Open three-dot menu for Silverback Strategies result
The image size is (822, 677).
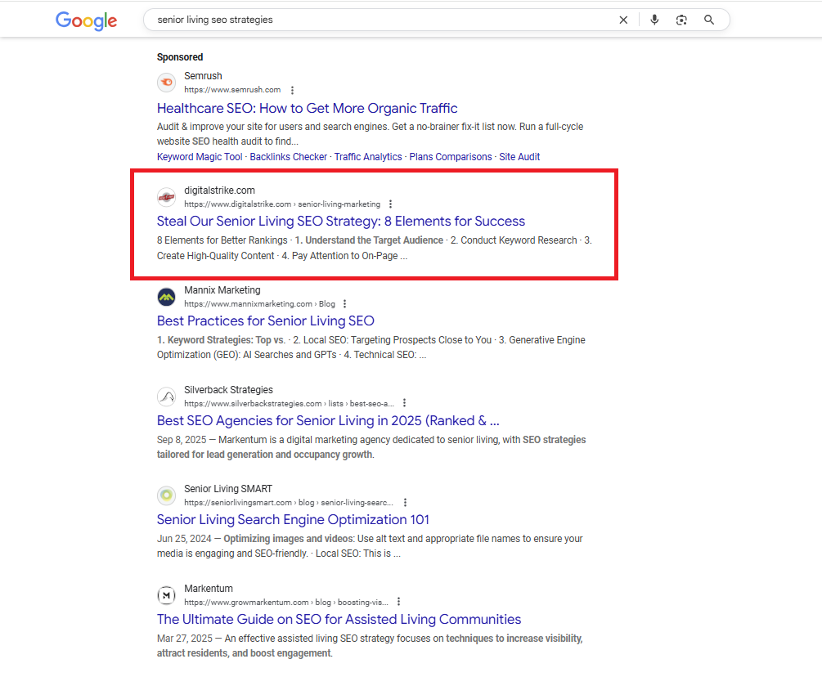point(404,404)
